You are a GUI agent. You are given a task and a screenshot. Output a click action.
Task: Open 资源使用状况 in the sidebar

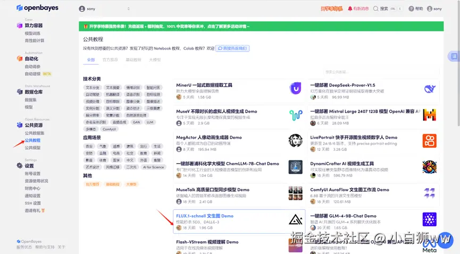[36, 181]
